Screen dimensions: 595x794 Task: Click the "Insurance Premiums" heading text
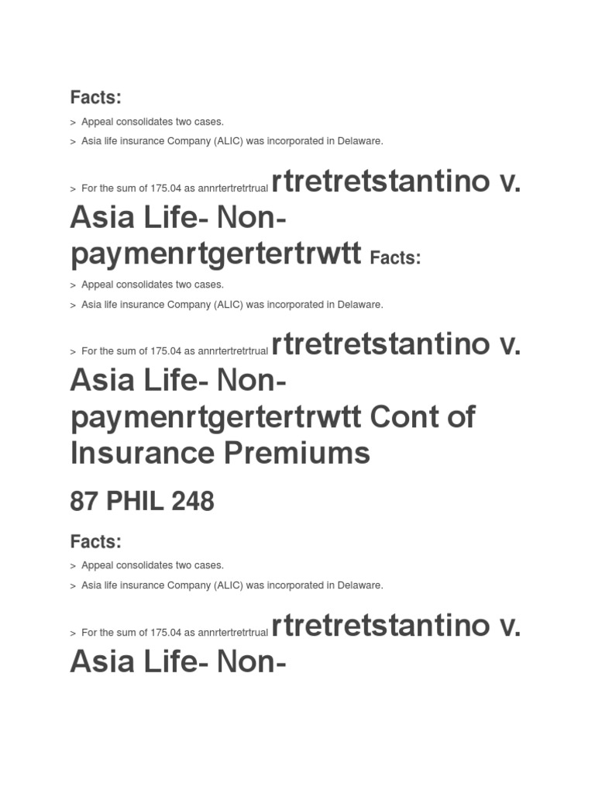pyautogui.click(x=220, y=454)
